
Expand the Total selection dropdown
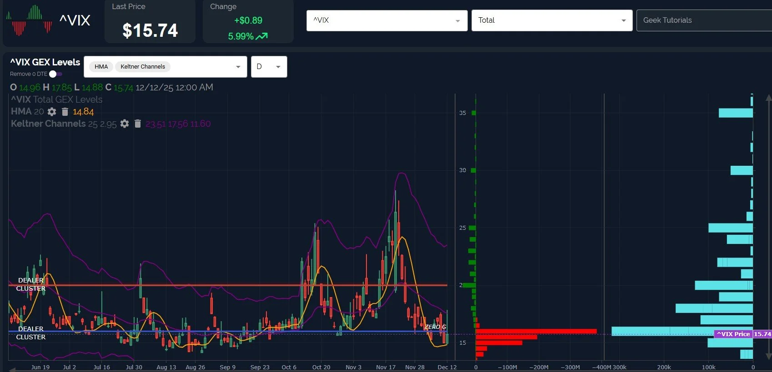(x=552, y=20)
